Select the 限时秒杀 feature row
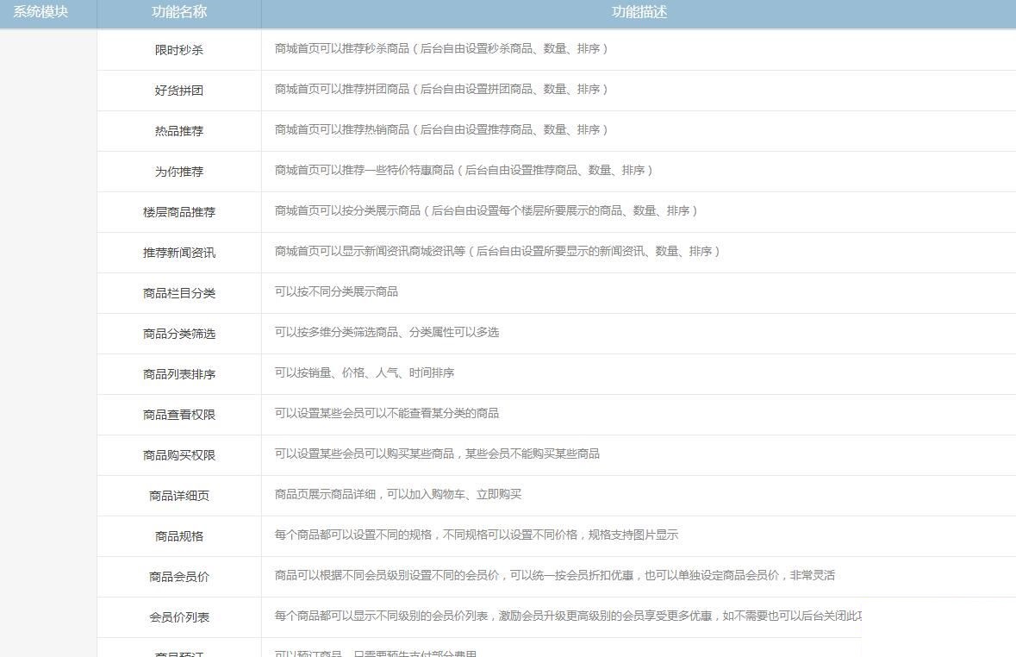Screen dimensions: 1016x657 (x=180, y=49)
